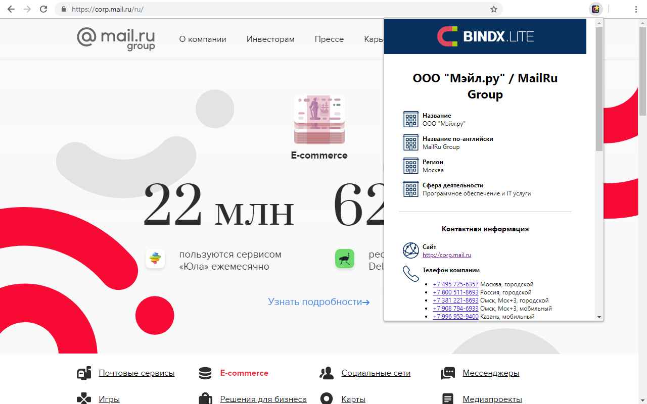Click the globe icon next to Сайт
The width and height of the screenshot is (647, 404).
coord(411,250)
